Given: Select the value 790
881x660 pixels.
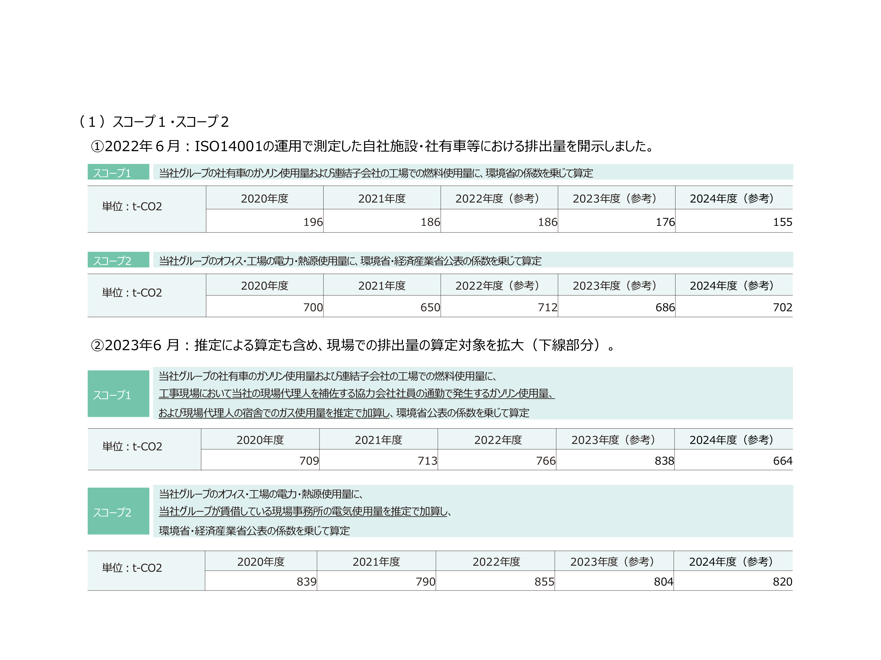Looking at the screenshot, I should [425, 582].
